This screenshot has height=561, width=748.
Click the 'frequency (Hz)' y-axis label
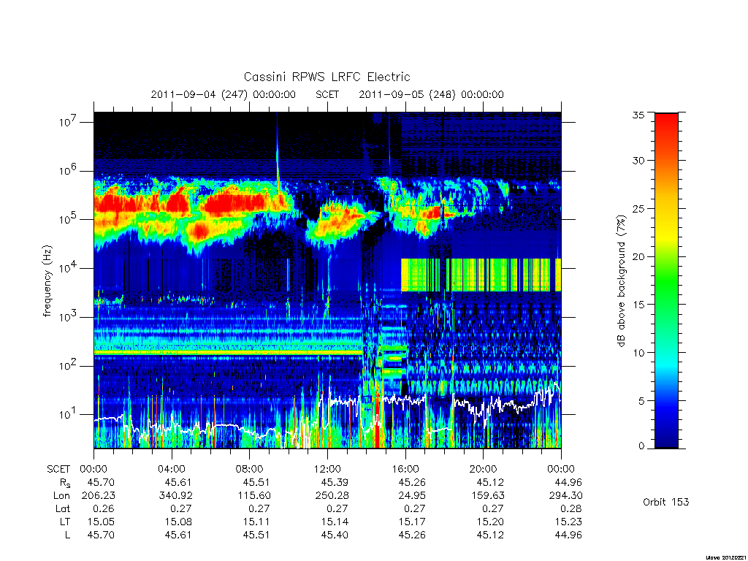coord(47,281)
